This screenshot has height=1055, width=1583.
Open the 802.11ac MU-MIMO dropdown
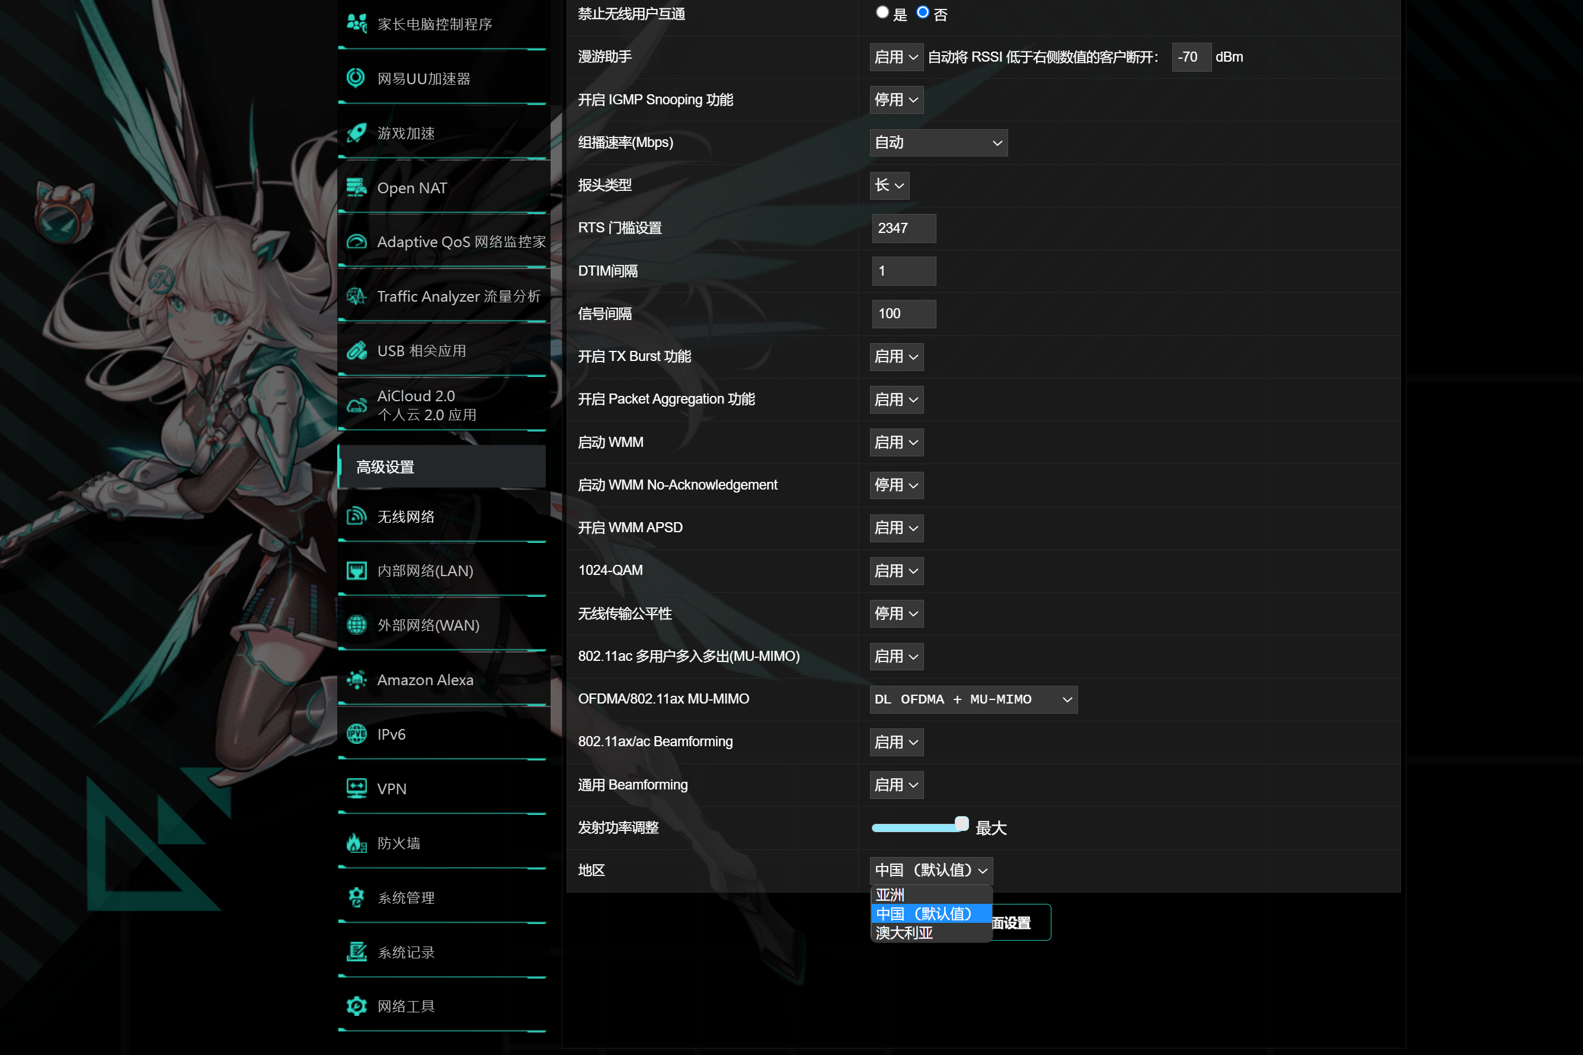click(896, 656)
